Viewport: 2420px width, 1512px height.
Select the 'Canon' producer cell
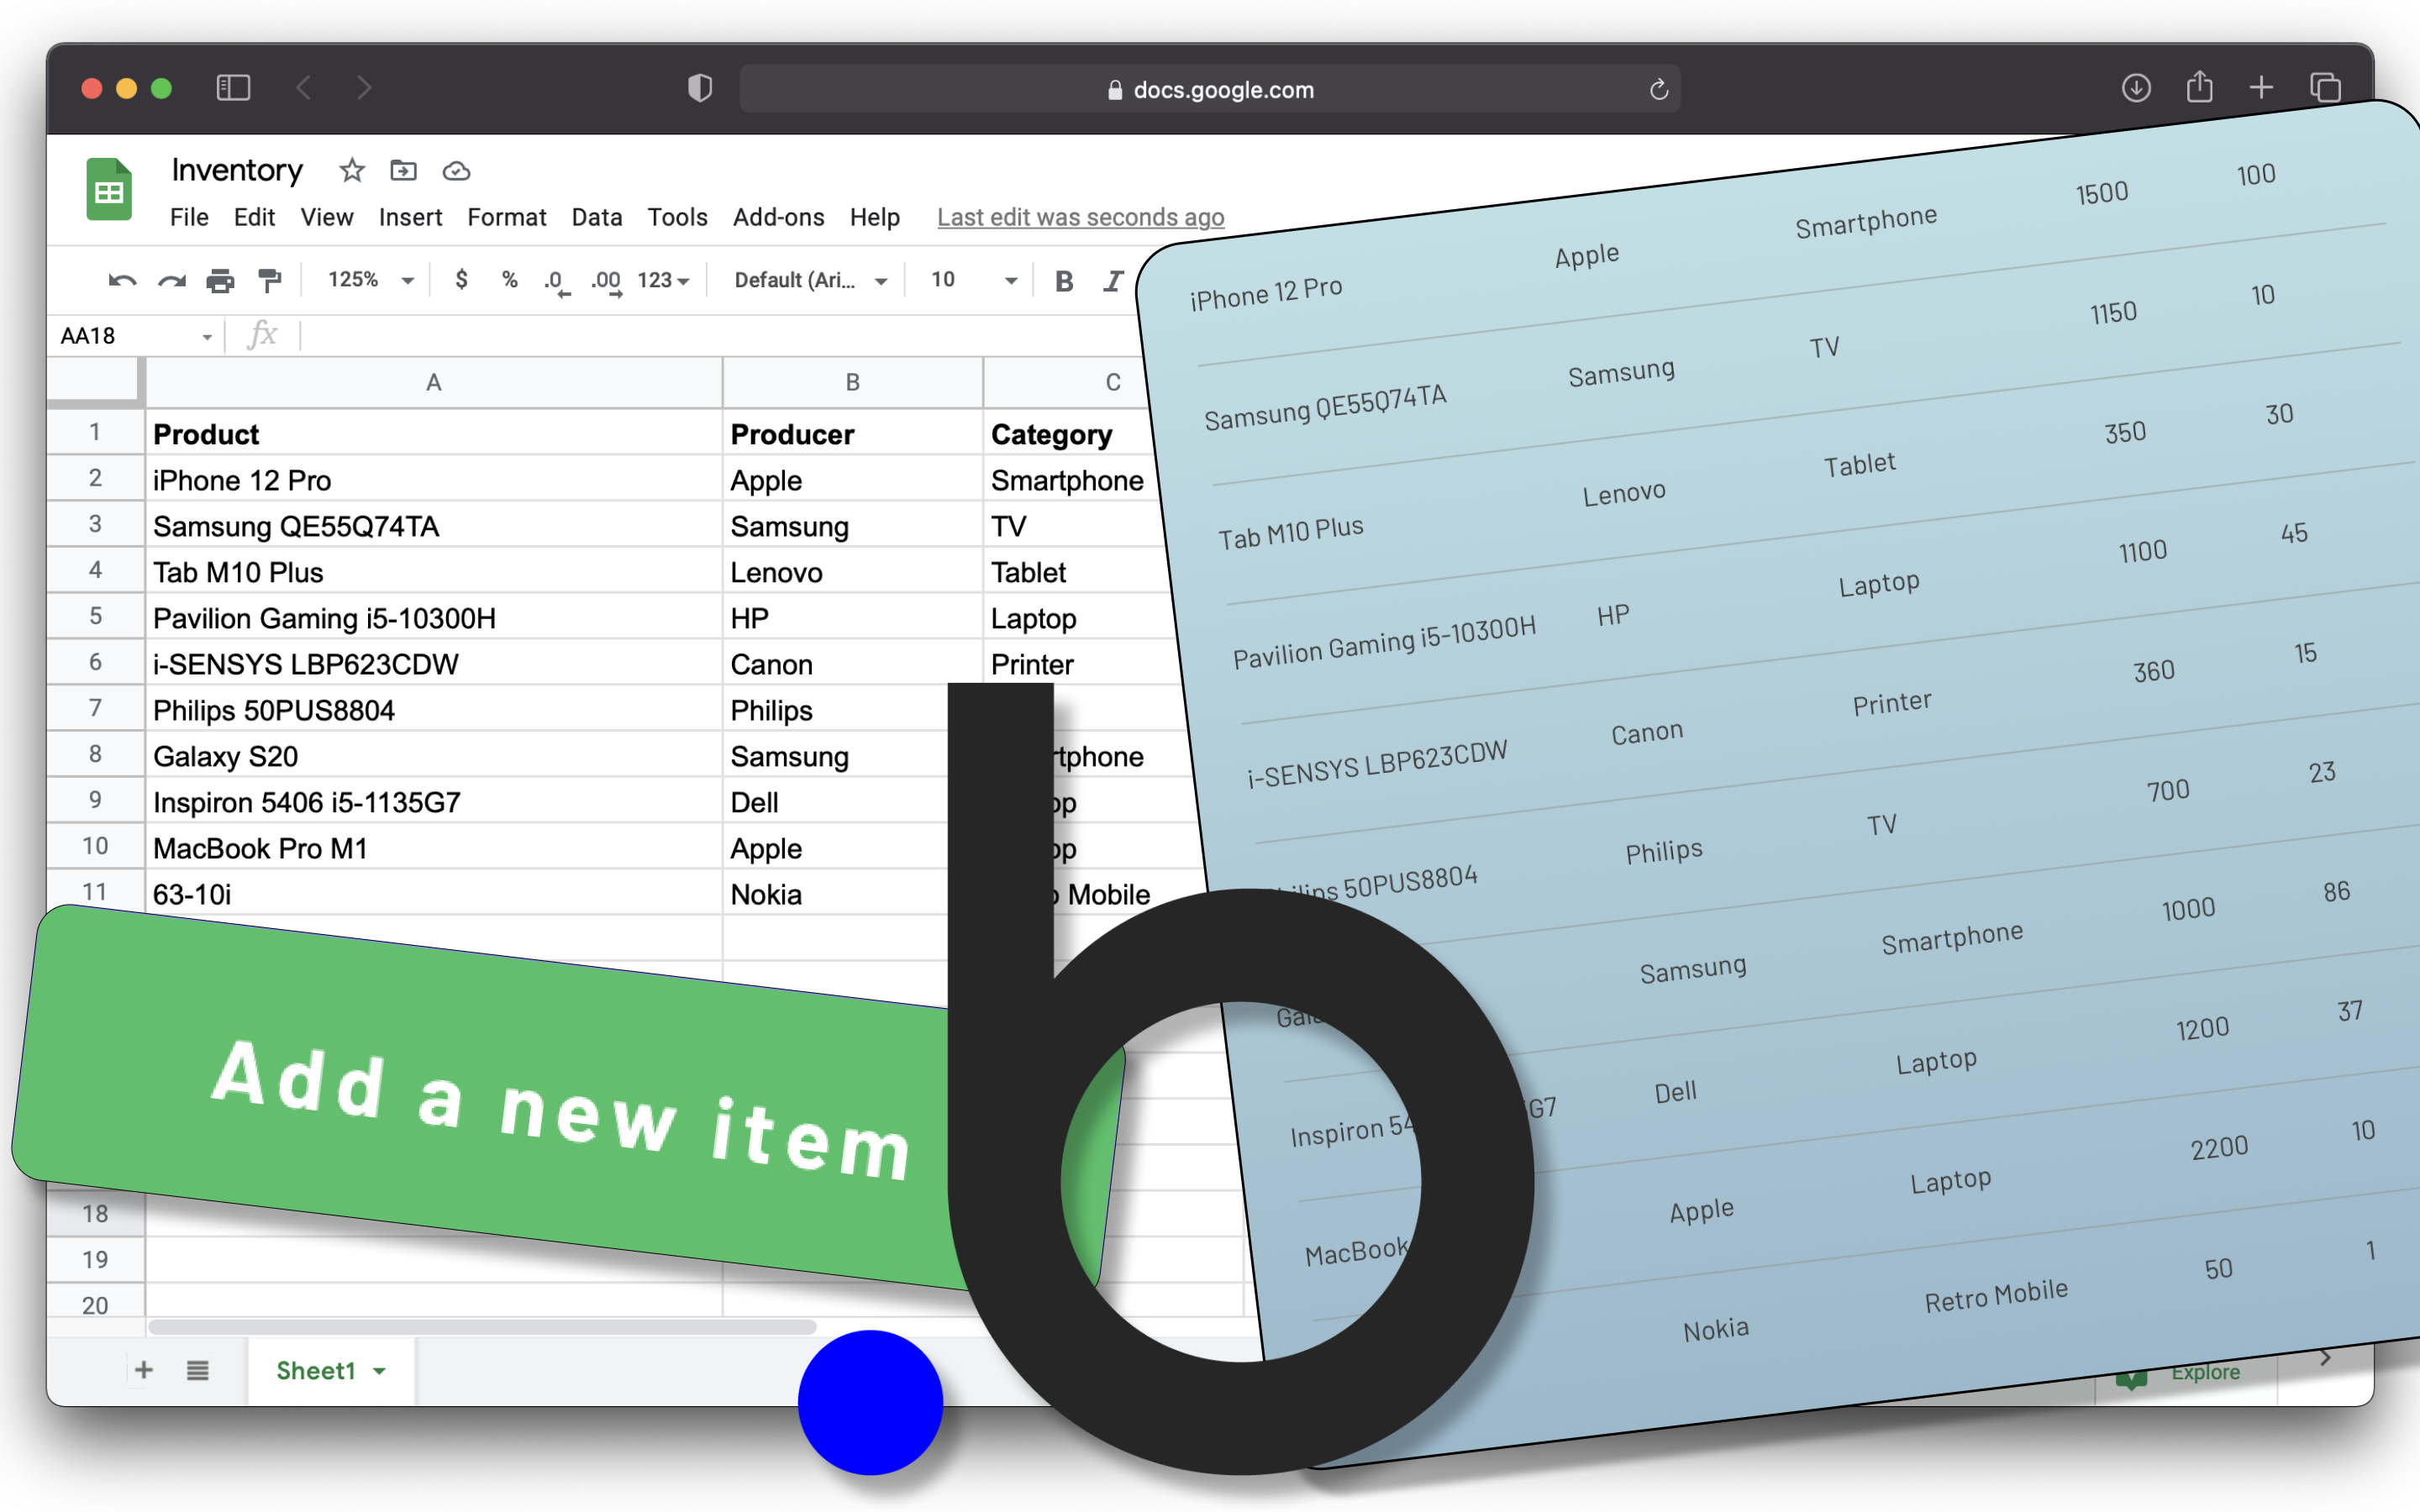(852, 664)
